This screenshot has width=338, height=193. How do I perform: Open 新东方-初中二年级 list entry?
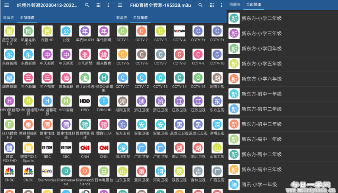pyautogui.click(x=282, y=109)
